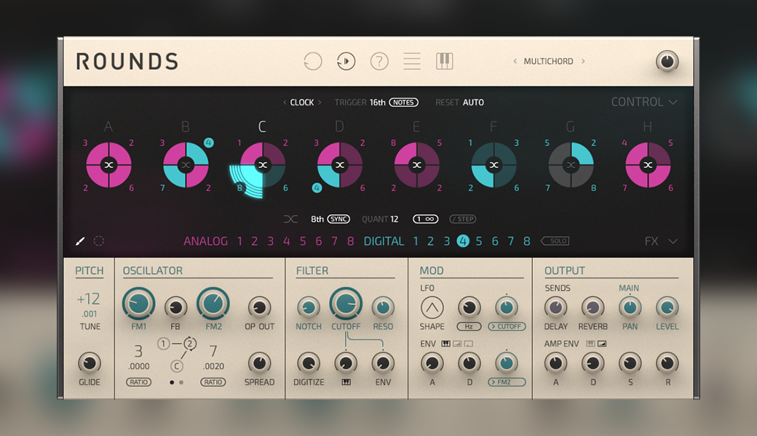Click the QUANT 12 value
Image resolution: width=757 pixels, height=436 pixels.
tap(395, 219)
